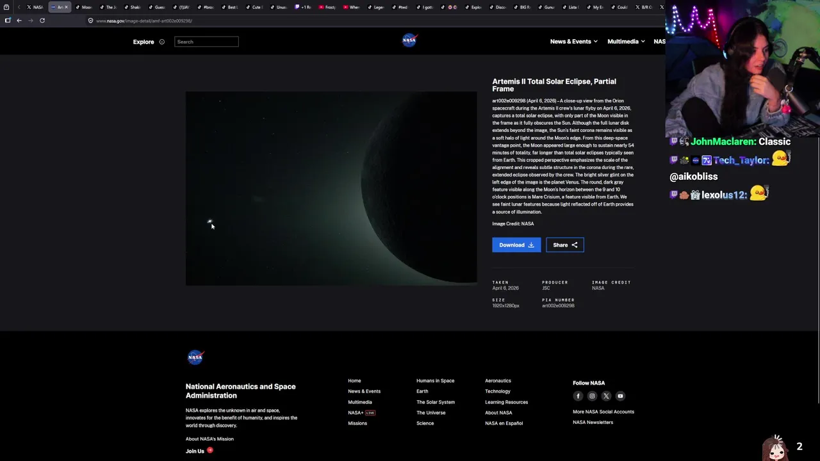Open the Technology link
The height and width of the screenshot is (461, 820).
[498, 391]
